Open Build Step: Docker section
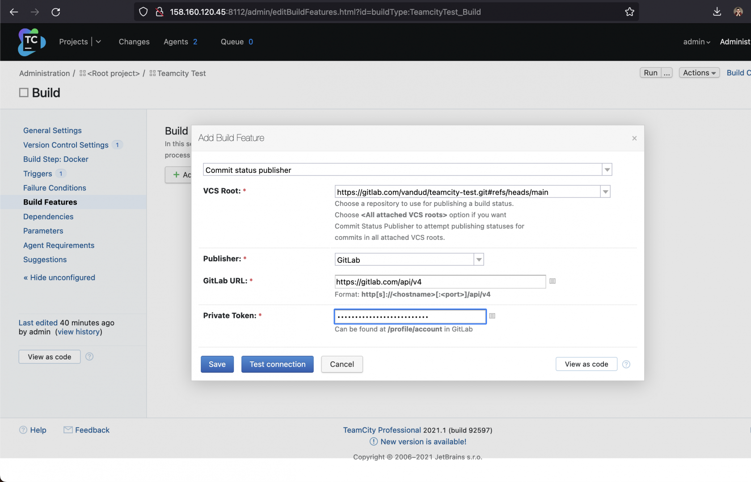 pos(56,159)
